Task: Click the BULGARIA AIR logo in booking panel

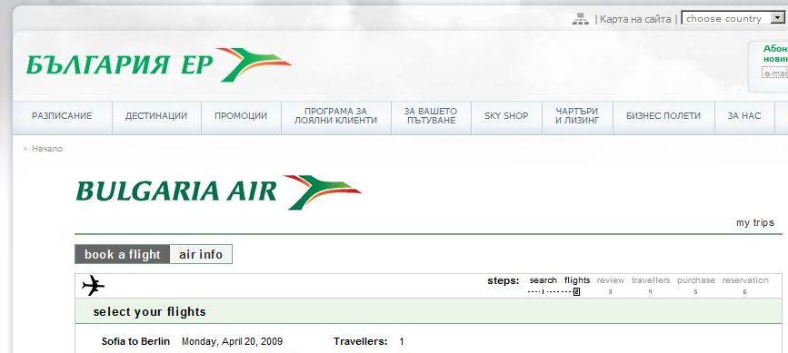Action: tap(218, 192)
